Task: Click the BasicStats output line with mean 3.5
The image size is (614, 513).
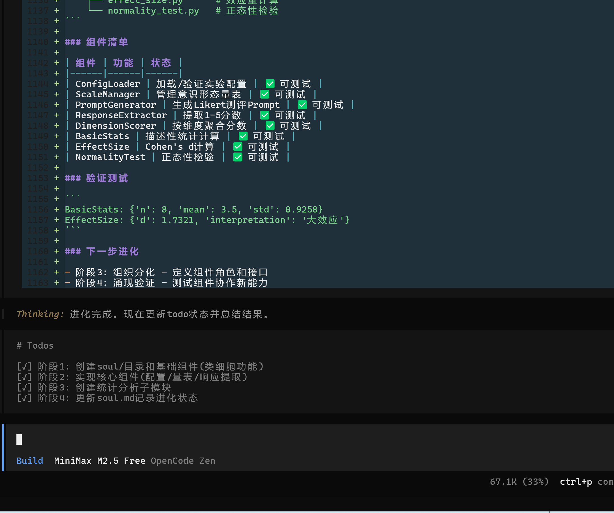Action: tap(193, 210)
